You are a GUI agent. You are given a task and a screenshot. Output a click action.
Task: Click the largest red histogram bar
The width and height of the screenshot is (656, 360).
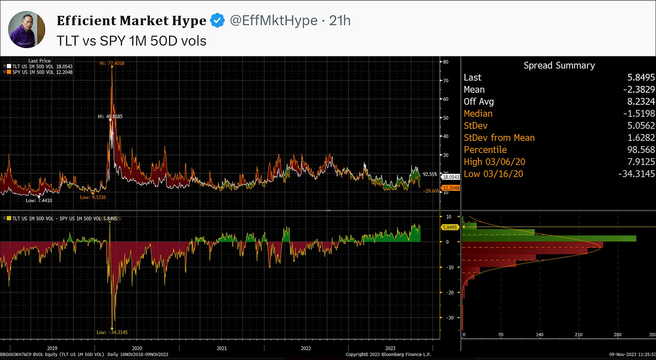pos(533,245)
